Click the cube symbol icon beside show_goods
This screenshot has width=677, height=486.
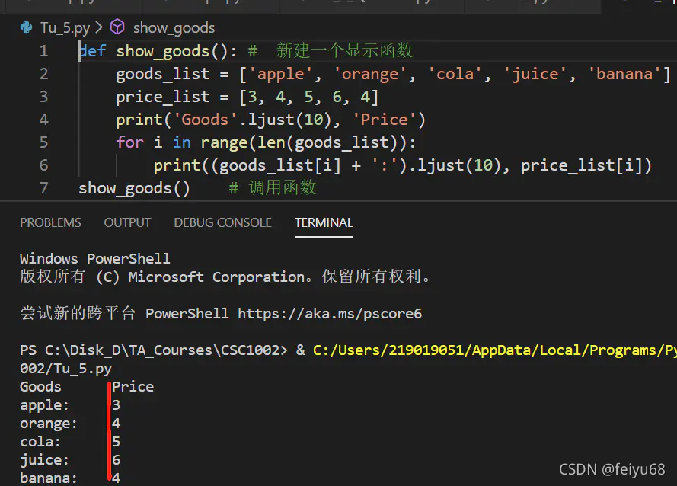[x=117, y=27]
